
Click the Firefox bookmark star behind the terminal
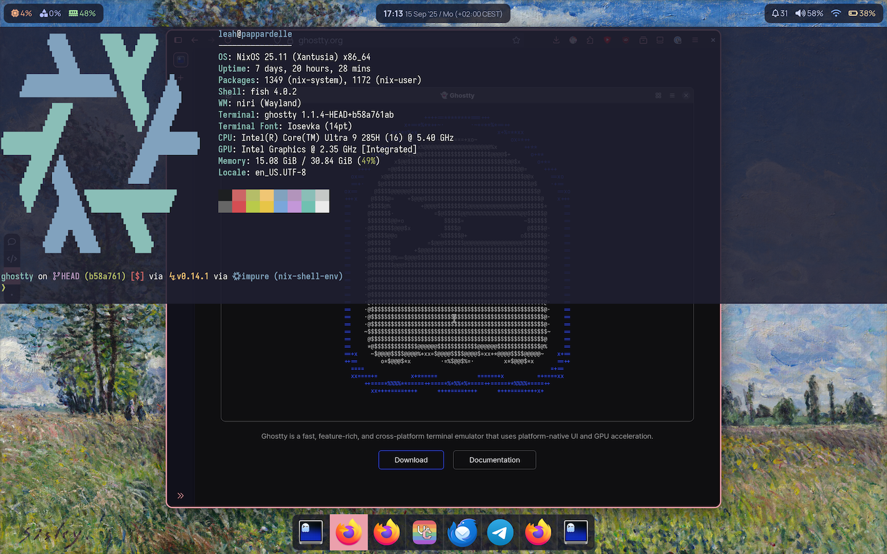click(516, 40)
